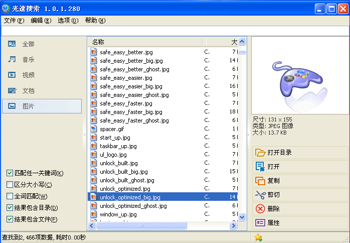
Task: Open the 选项 menu
Action: click(x=68, y=21)
